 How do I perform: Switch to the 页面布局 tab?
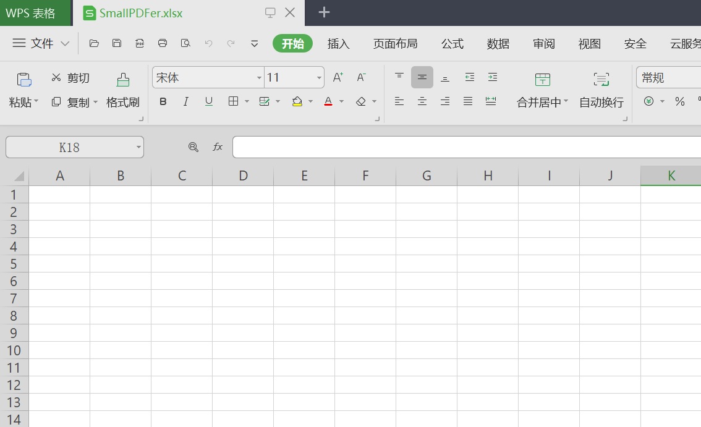click(395, 44)
